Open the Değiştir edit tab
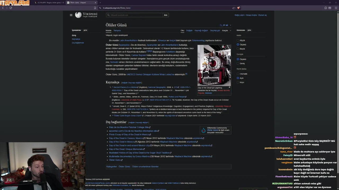This screenshot has width=339, height=190. 189,31
